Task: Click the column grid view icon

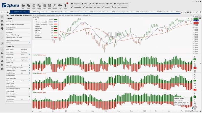Action: click(x=191, y=12)
